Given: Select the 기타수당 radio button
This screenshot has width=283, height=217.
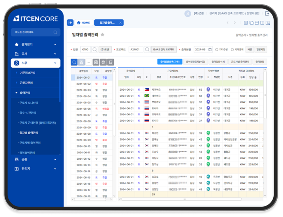Looking at the screenshot, I should click(x=217, y=50).
